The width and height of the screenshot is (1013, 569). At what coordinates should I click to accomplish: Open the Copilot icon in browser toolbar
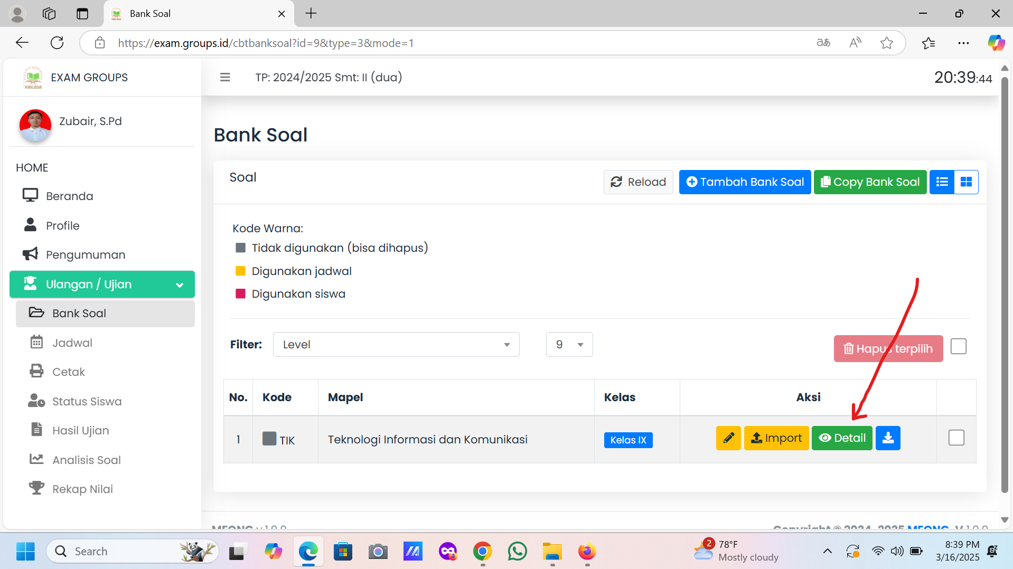(x=996, y=43)
